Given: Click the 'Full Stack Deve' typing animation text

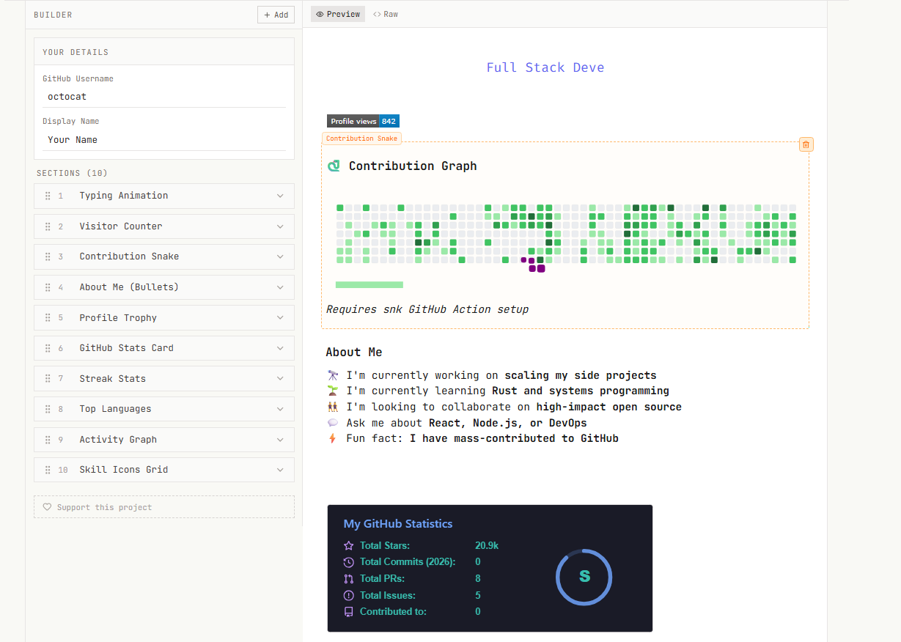Looking at the screenshot, I should [x=545, y=67].
